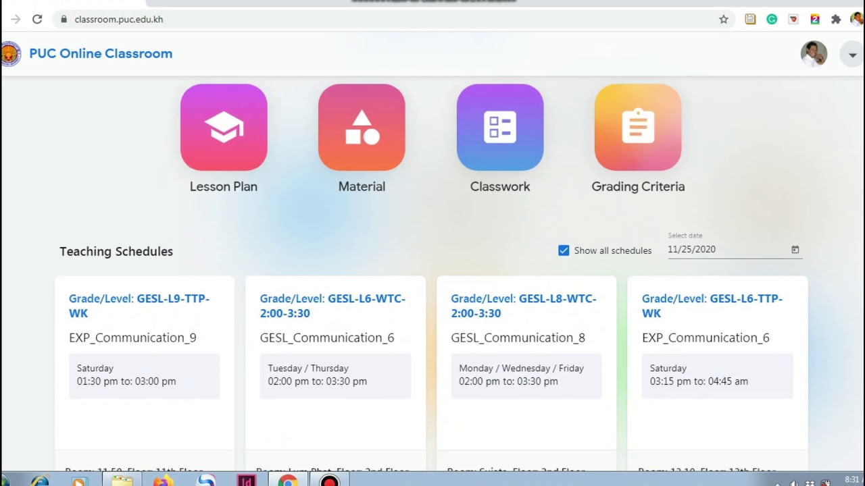
Task: Open Firefox from taskbar
Action: [162, 481]
